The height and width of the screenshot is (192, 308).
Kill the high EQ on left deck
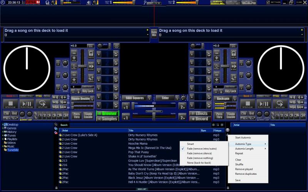click(x=58, y=63)
